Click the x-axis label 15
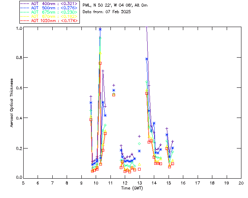This screenshot has height=198, width=248. pyautogui.click(x=169, y=183)
